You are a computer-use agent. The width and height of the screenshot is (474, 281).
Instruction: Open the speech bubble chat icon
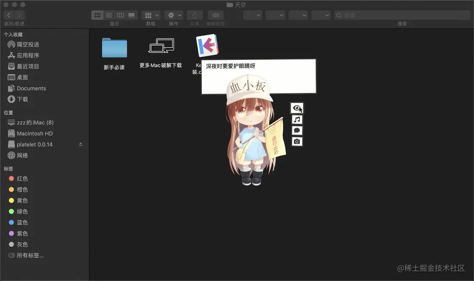pos(297,130)
